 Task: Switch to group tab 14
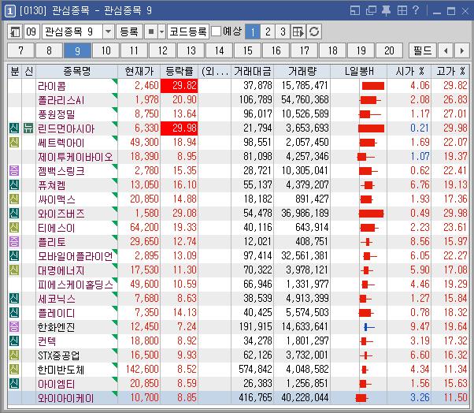(x=219, y=50)
